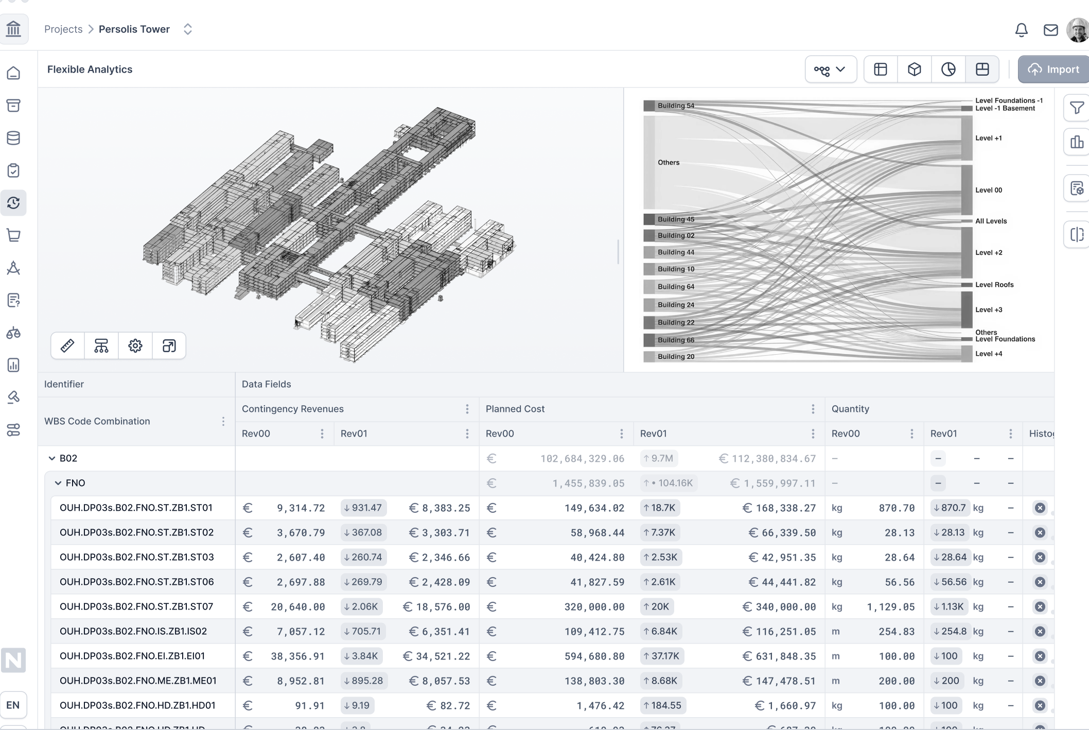Open the balance scales sidebar icon
The height and width of the screenshot is (730, 1089).
click(13, 333)
